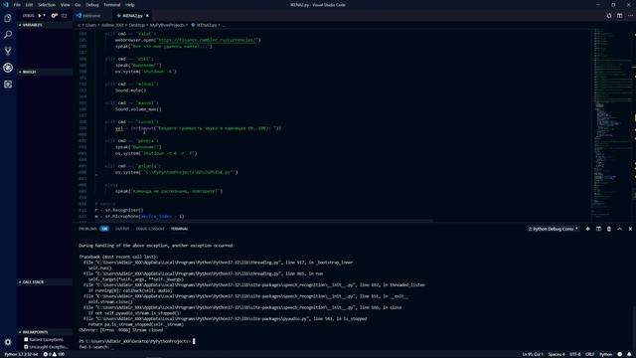
Task: Open the Go menu
Action: (x=78, y=5)
